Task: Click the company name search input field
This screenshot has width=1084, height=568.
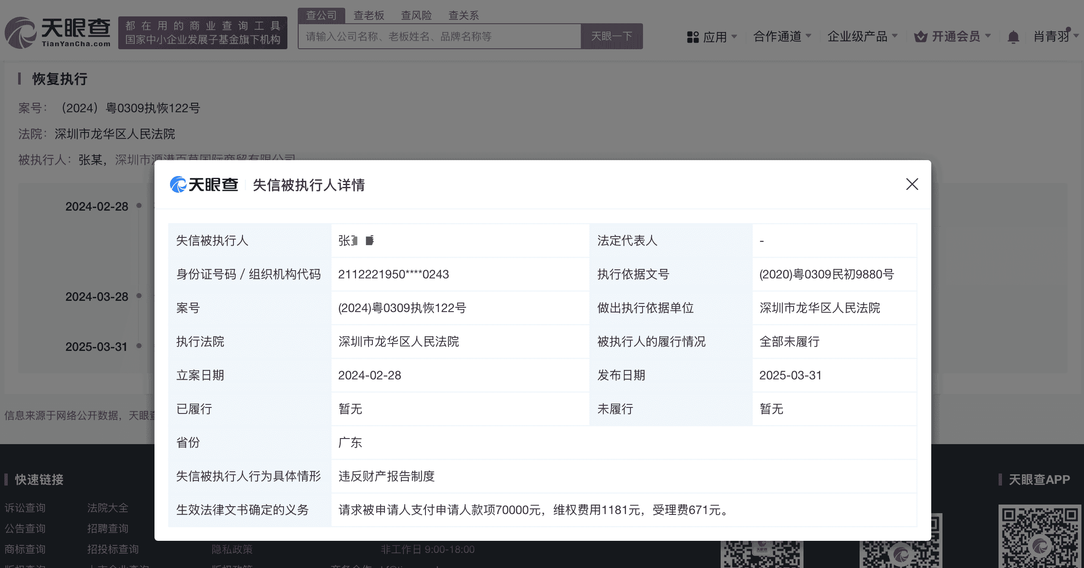Action: (440, 36)
